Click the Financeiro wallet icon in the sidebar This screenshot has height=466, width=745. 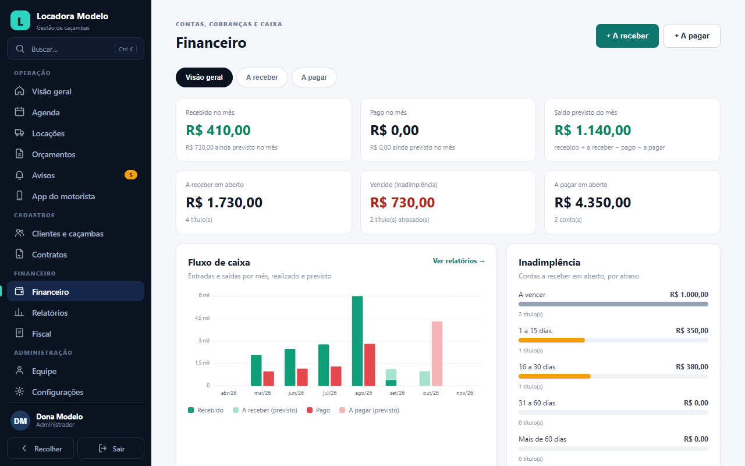(20, 292)
